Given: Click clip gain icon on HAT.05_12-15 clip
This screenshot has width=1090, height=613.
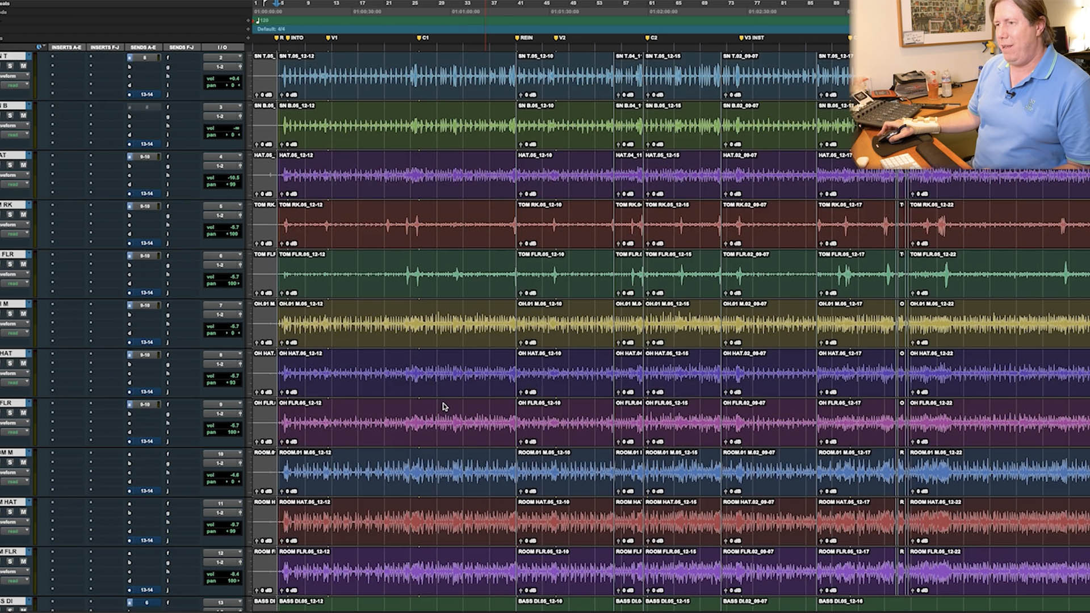Looking at the screenshot, I should click(648, 194).
